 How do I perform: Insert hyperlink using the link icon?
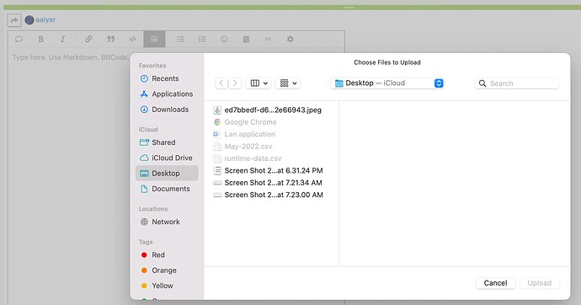[88, 39]
